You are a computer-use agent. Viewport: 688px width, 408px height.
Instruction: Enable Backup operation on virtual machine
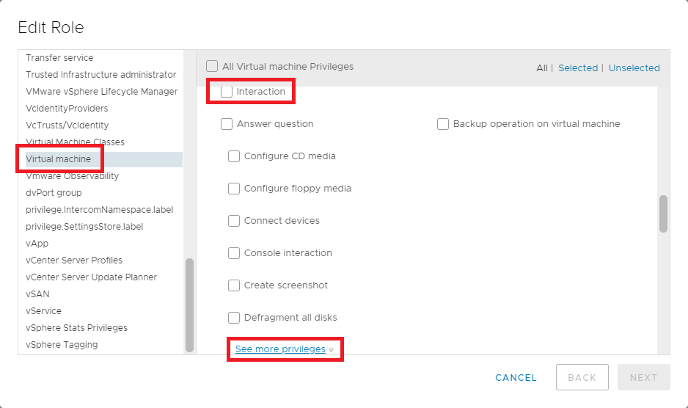click(443, 124)
